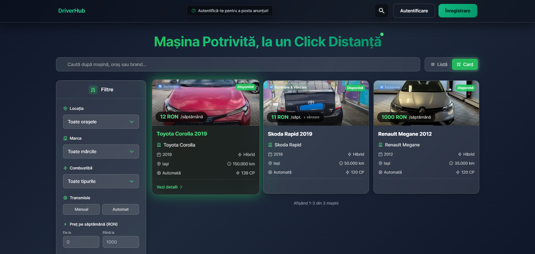Viewport: 535px width, 254px height.
Task: Click the Toate orașele chevron arrow
Action: [x=132, y=122]
